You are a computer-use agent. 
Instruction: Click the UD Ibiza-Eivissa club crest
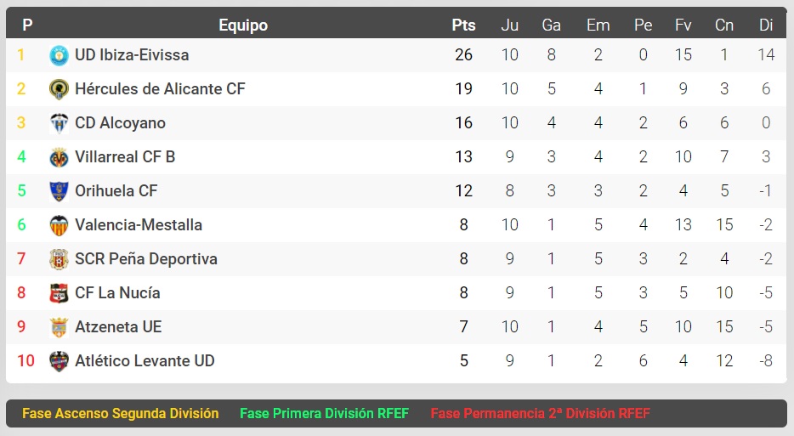point(59,55)
